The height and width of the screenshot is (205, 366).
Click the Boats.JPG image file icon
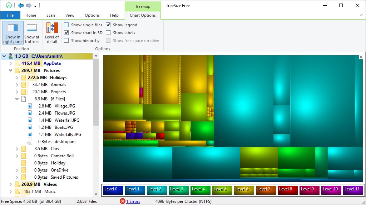(x=30, y=127)
